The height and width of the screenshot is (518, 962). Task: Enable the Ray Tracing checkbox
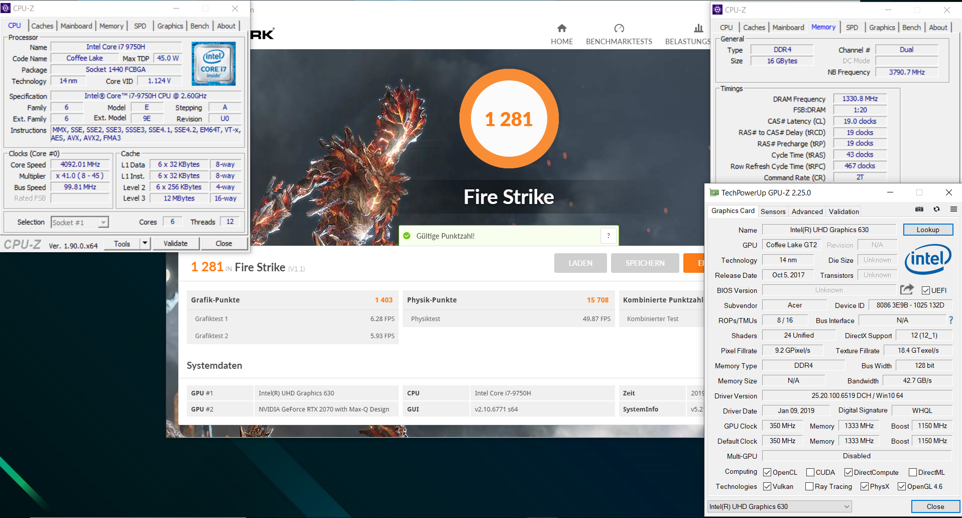(x=809, y=486)
